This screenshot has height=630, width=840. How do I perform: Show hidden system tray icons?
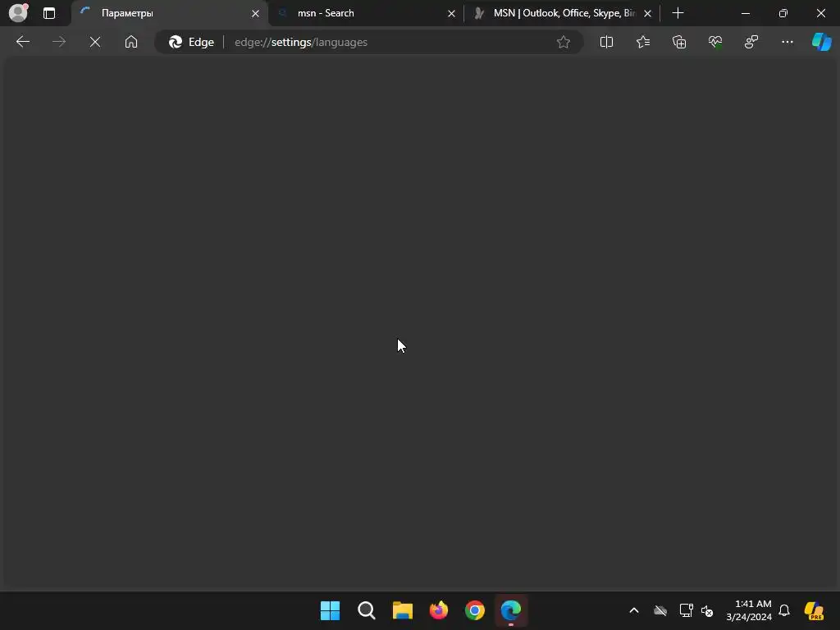634,610
